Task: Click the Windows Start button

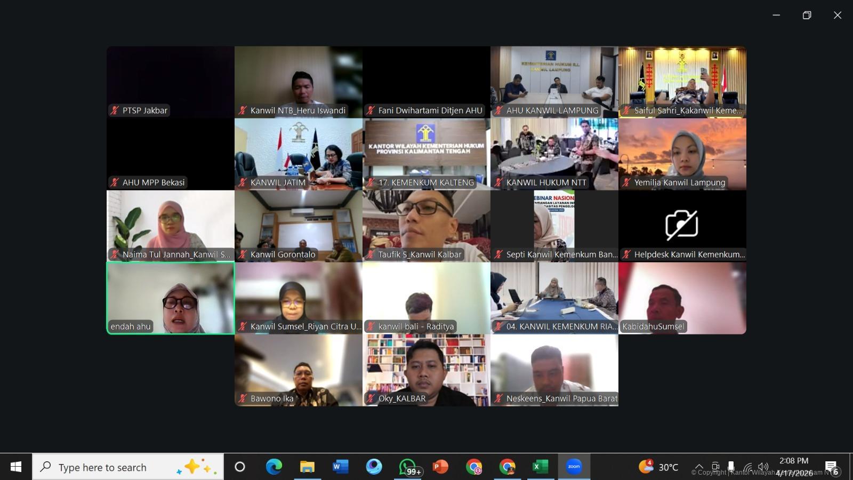Action: click(x=16, y=467)
